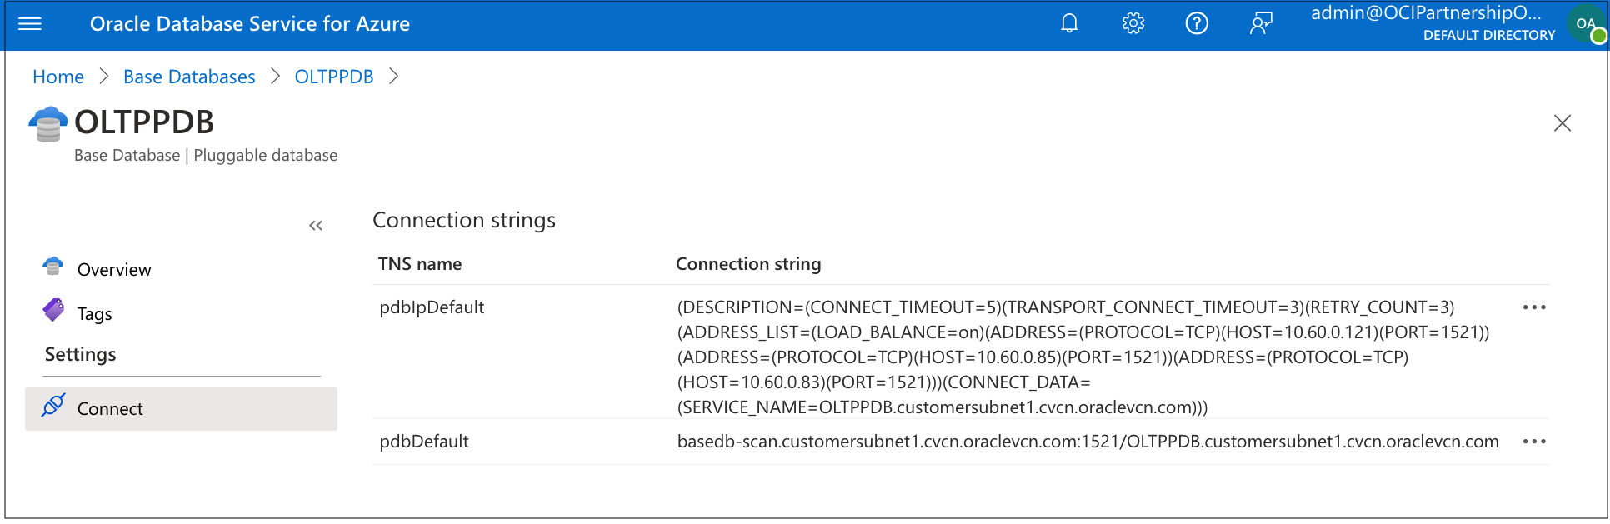Image resolution: width=1610 pixels, height=524 pixels.
Task: Click Base Database | Pluggable database subtitle
Action: pos(206,156)
